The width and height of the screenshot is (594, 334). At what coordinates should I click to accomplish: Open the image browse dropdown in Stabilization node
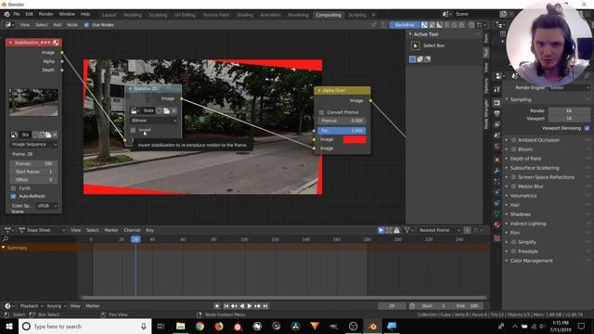[x=15, y=135]
